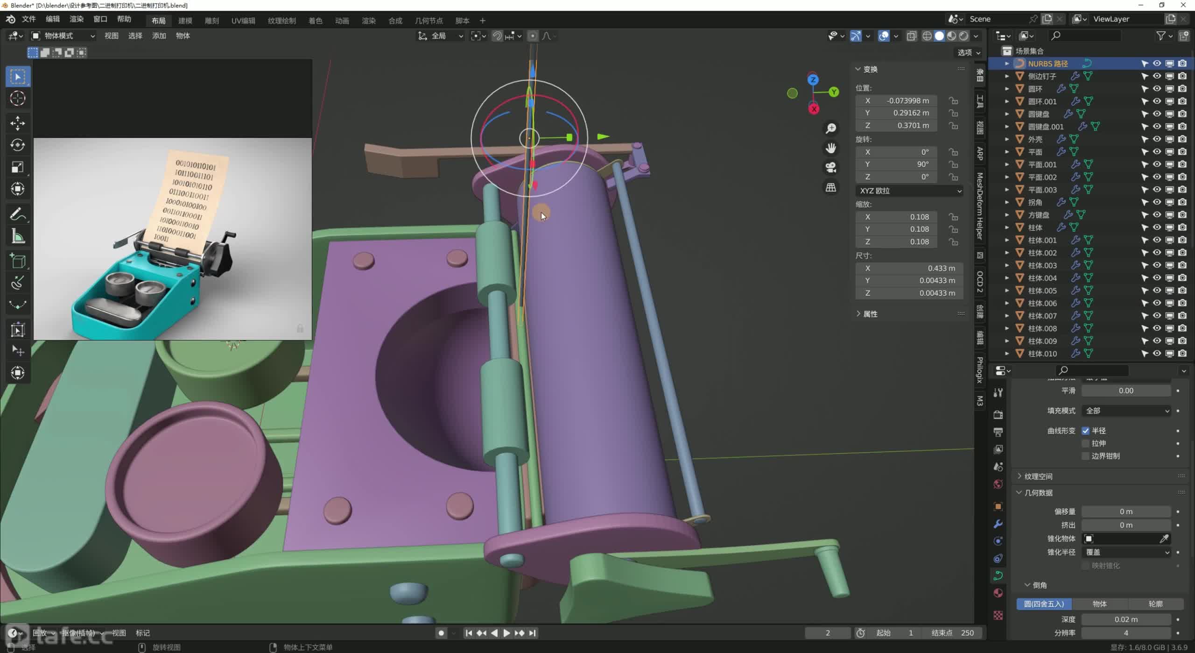The image size is (1195, 653).
Task: Activate the Annotate pencil tool
Action: [x=18, y=214]
